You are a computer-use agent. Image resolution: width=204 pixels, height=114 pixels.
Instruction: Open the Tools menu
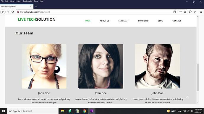point(36,1)
